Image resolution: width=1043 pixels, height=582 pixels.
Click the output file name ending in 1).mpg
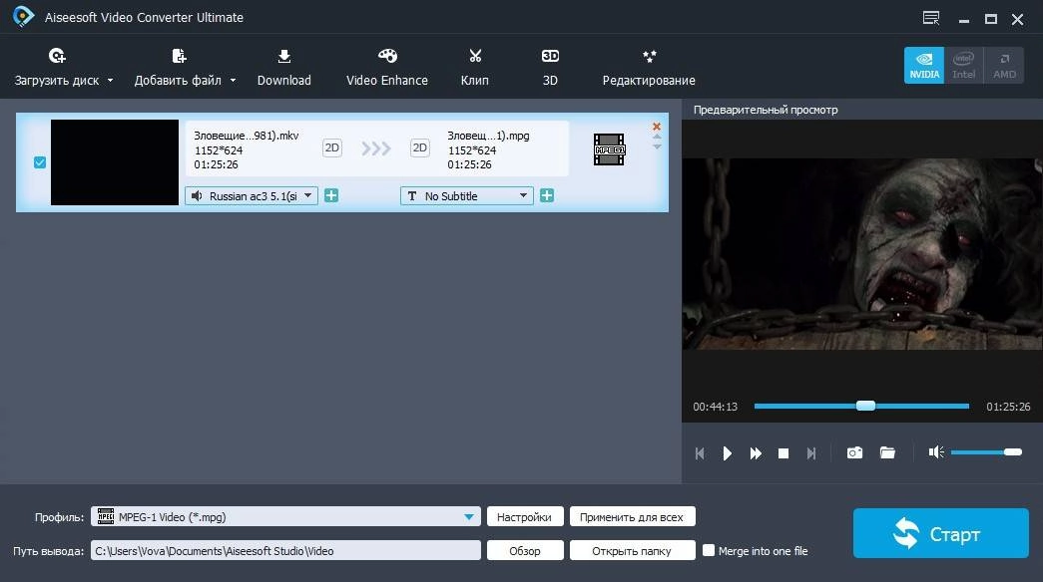pyautogui.click(x=488, y=136)
